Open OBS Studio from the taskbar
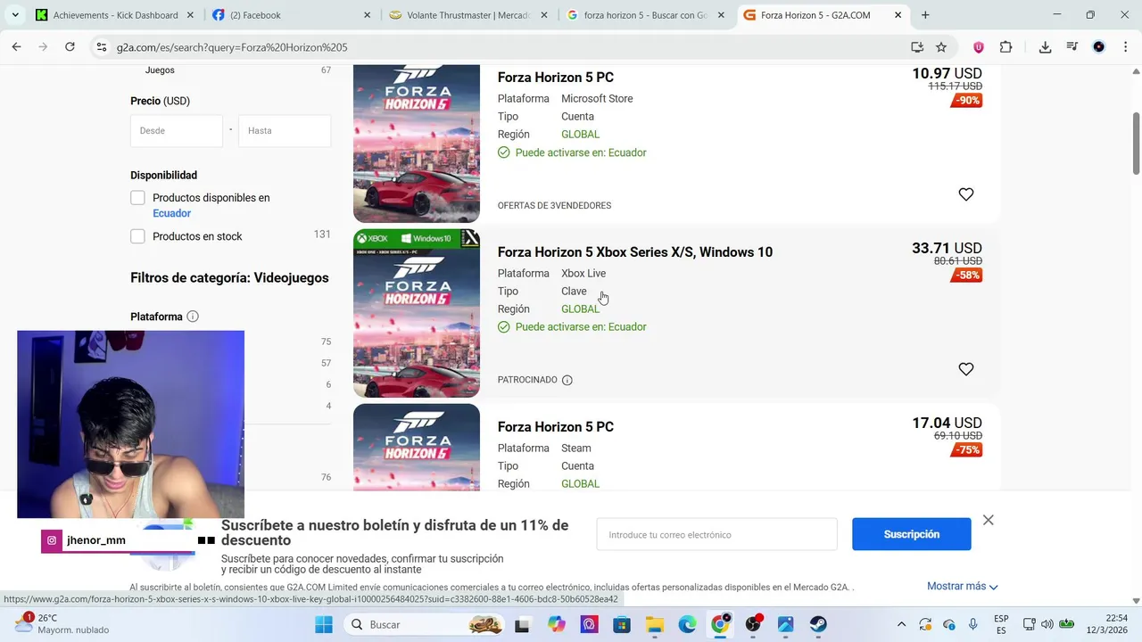Screen dimensions: 1142x642 point(753,624)
